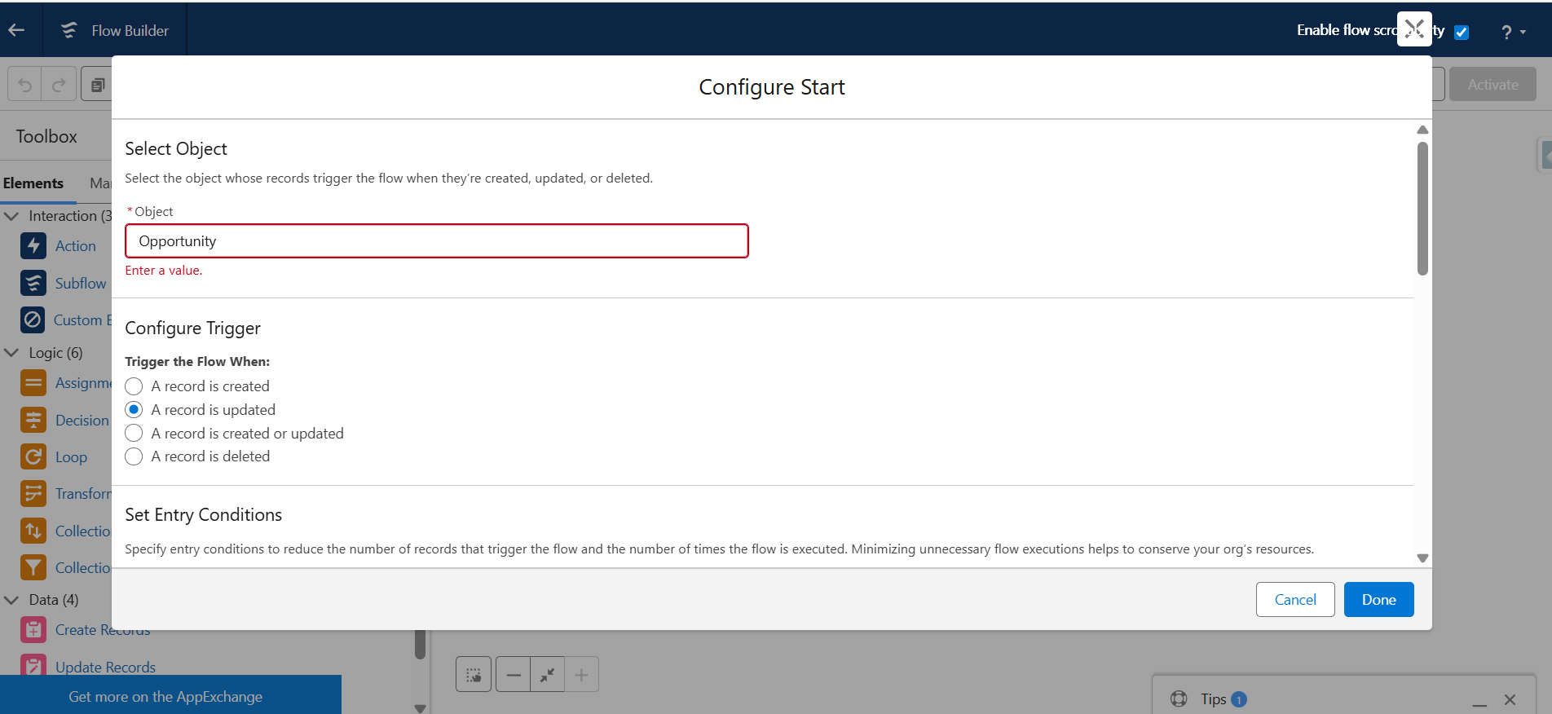
Task: Click the dialog's vertical scrollbar thumb
Action: (1422, 208)
